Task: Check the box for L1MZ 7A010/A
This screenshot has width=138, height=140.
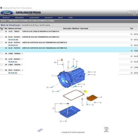Action: pyautogui.click(x=2, y=65)
